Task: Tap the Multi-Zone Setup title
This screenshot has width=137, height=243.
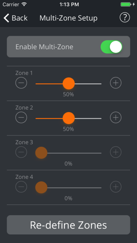Action: coord(68,18)
